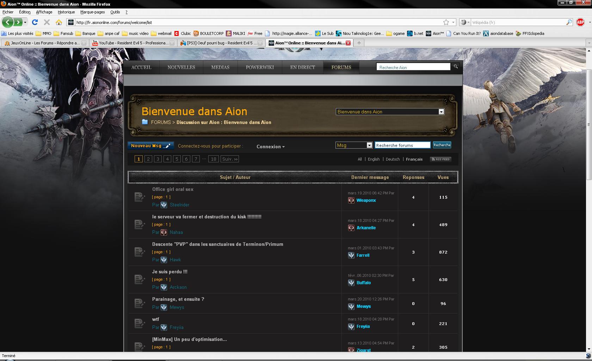Click the Wikipedia search magnifier icon
The width and height of the screenshot is (592, 361).
point(569,22)
